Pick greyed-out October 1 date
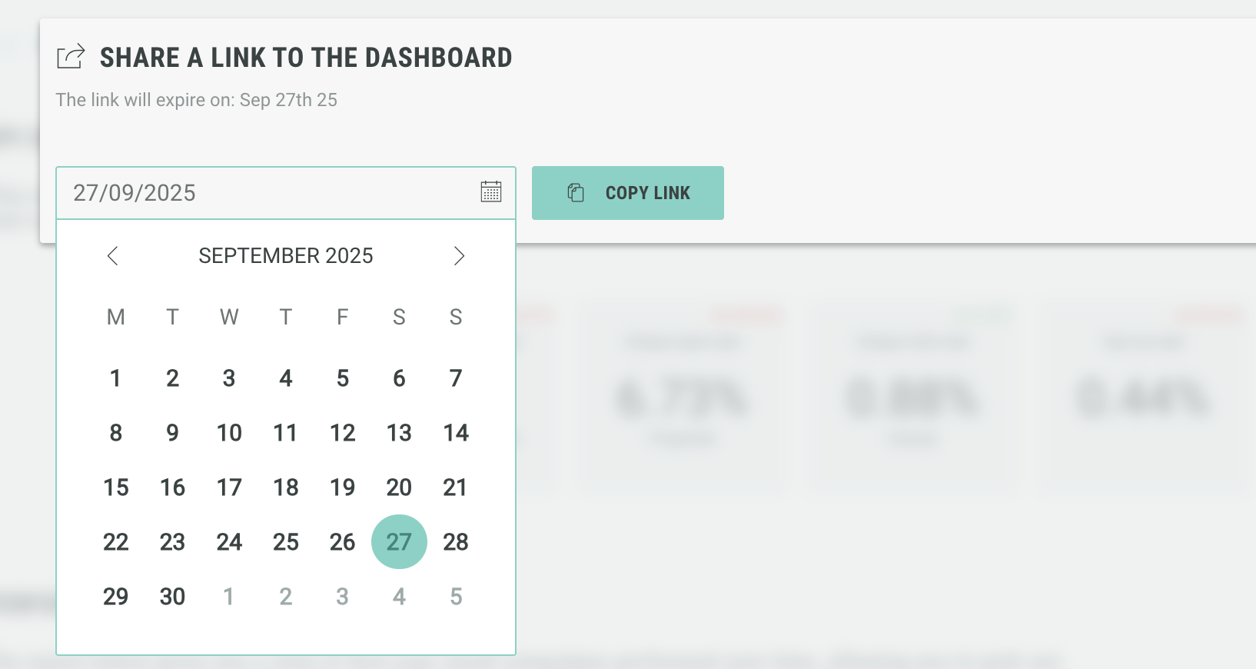The image size is (1256, 669). (228, 597)
